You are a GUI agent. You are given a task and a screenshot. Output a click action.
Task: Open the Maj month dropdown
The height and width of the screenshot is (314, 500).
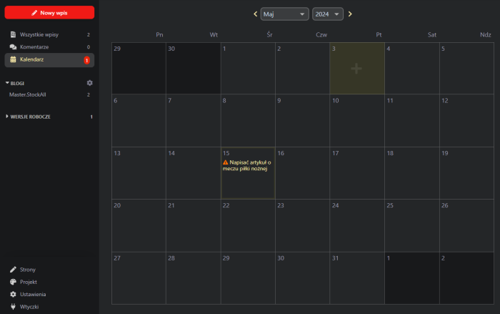pyautogui.click(x=284, y=14)
